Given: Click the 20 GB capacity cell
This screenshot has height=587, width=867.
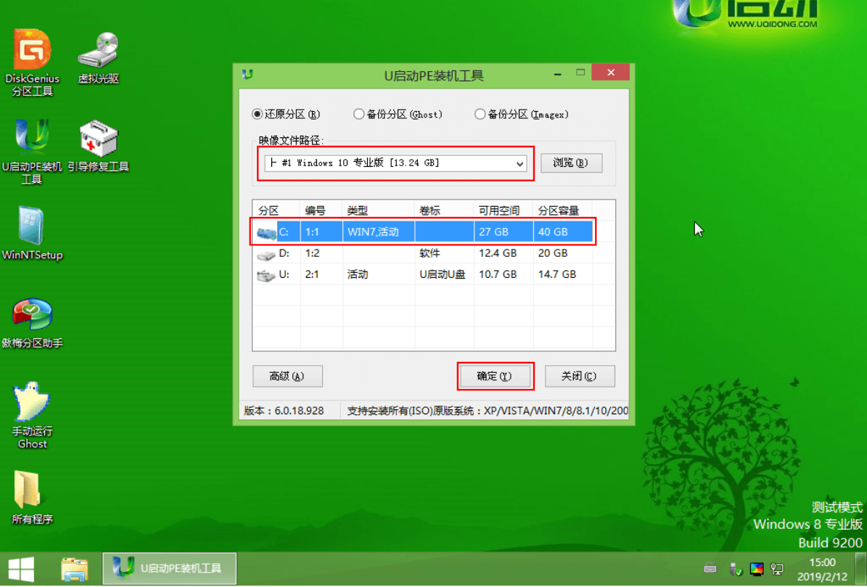Looking at the screenshot, I should pos(563,253).
